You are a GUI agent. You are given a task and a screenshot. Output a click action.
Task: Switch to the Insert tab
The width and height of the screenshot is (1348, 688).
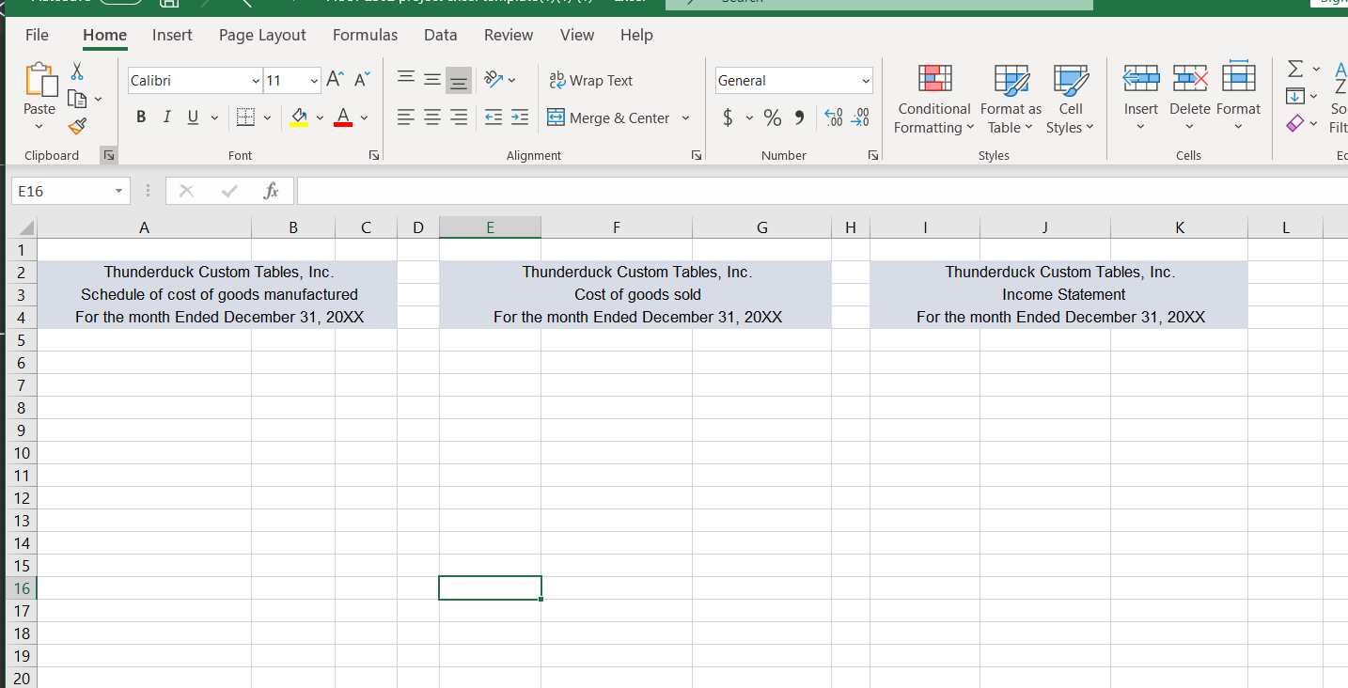[x=172, y=35]
